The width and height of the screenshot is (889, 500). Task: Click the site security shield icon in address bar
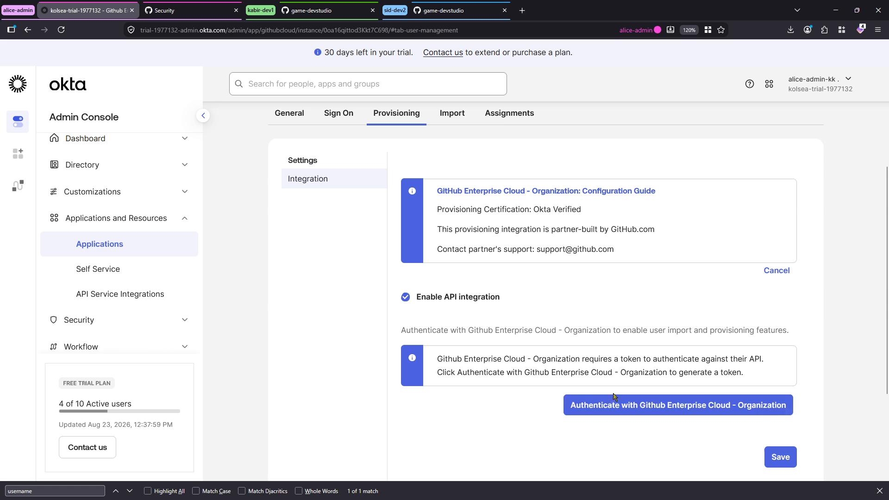click(131, 30)
